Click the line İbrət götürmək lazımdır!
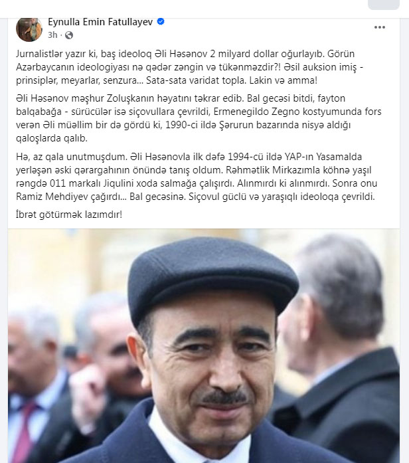 pos(69,215)
